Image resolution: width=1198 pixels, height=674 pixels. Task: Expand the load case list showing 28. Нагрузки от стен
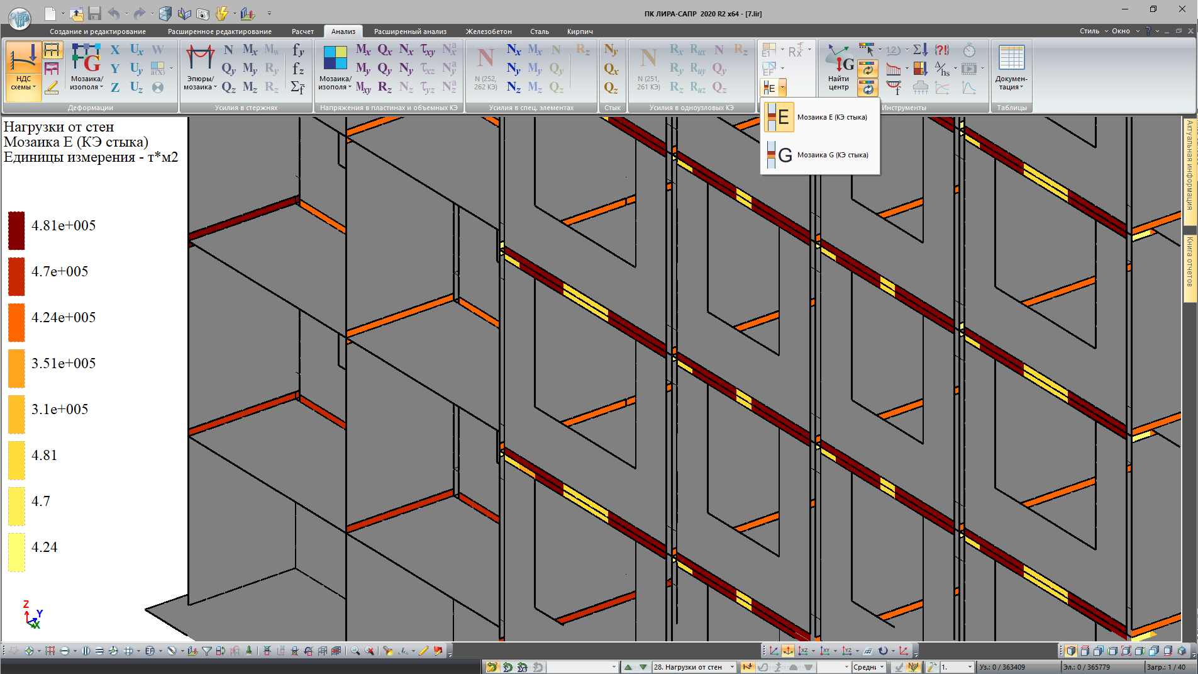pyautogui.click(x=733, y=667)
